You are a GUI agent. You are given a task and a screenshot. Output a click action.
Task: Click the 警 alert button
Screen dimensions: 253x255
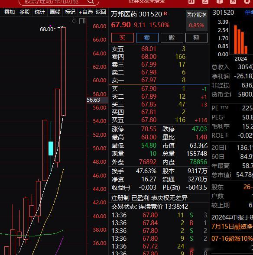pyautogui.click(x=197, y=38)
